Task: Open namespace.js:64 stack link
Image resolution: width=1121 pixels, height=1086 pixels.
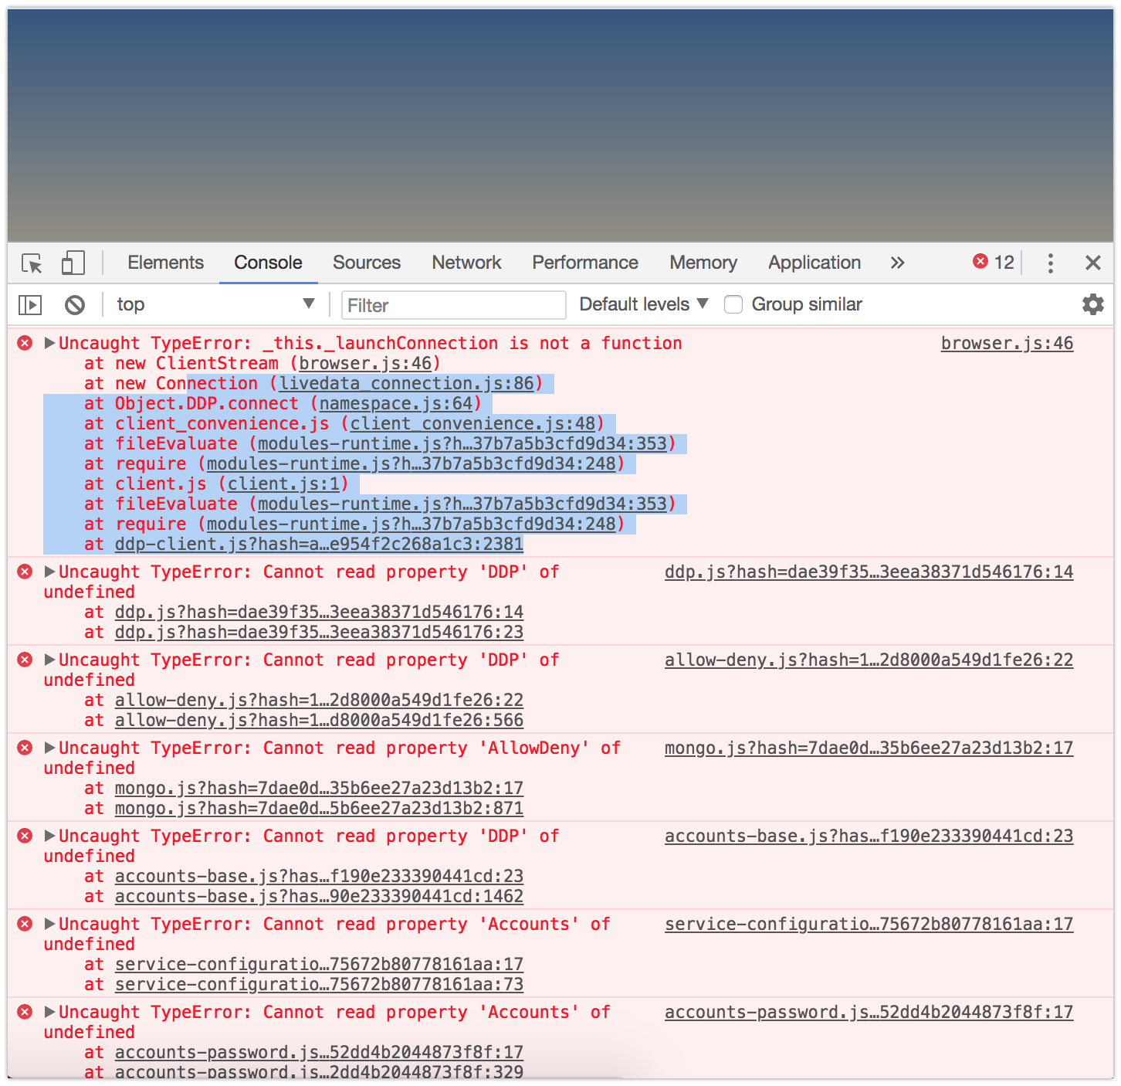Action: pos(395,403)
